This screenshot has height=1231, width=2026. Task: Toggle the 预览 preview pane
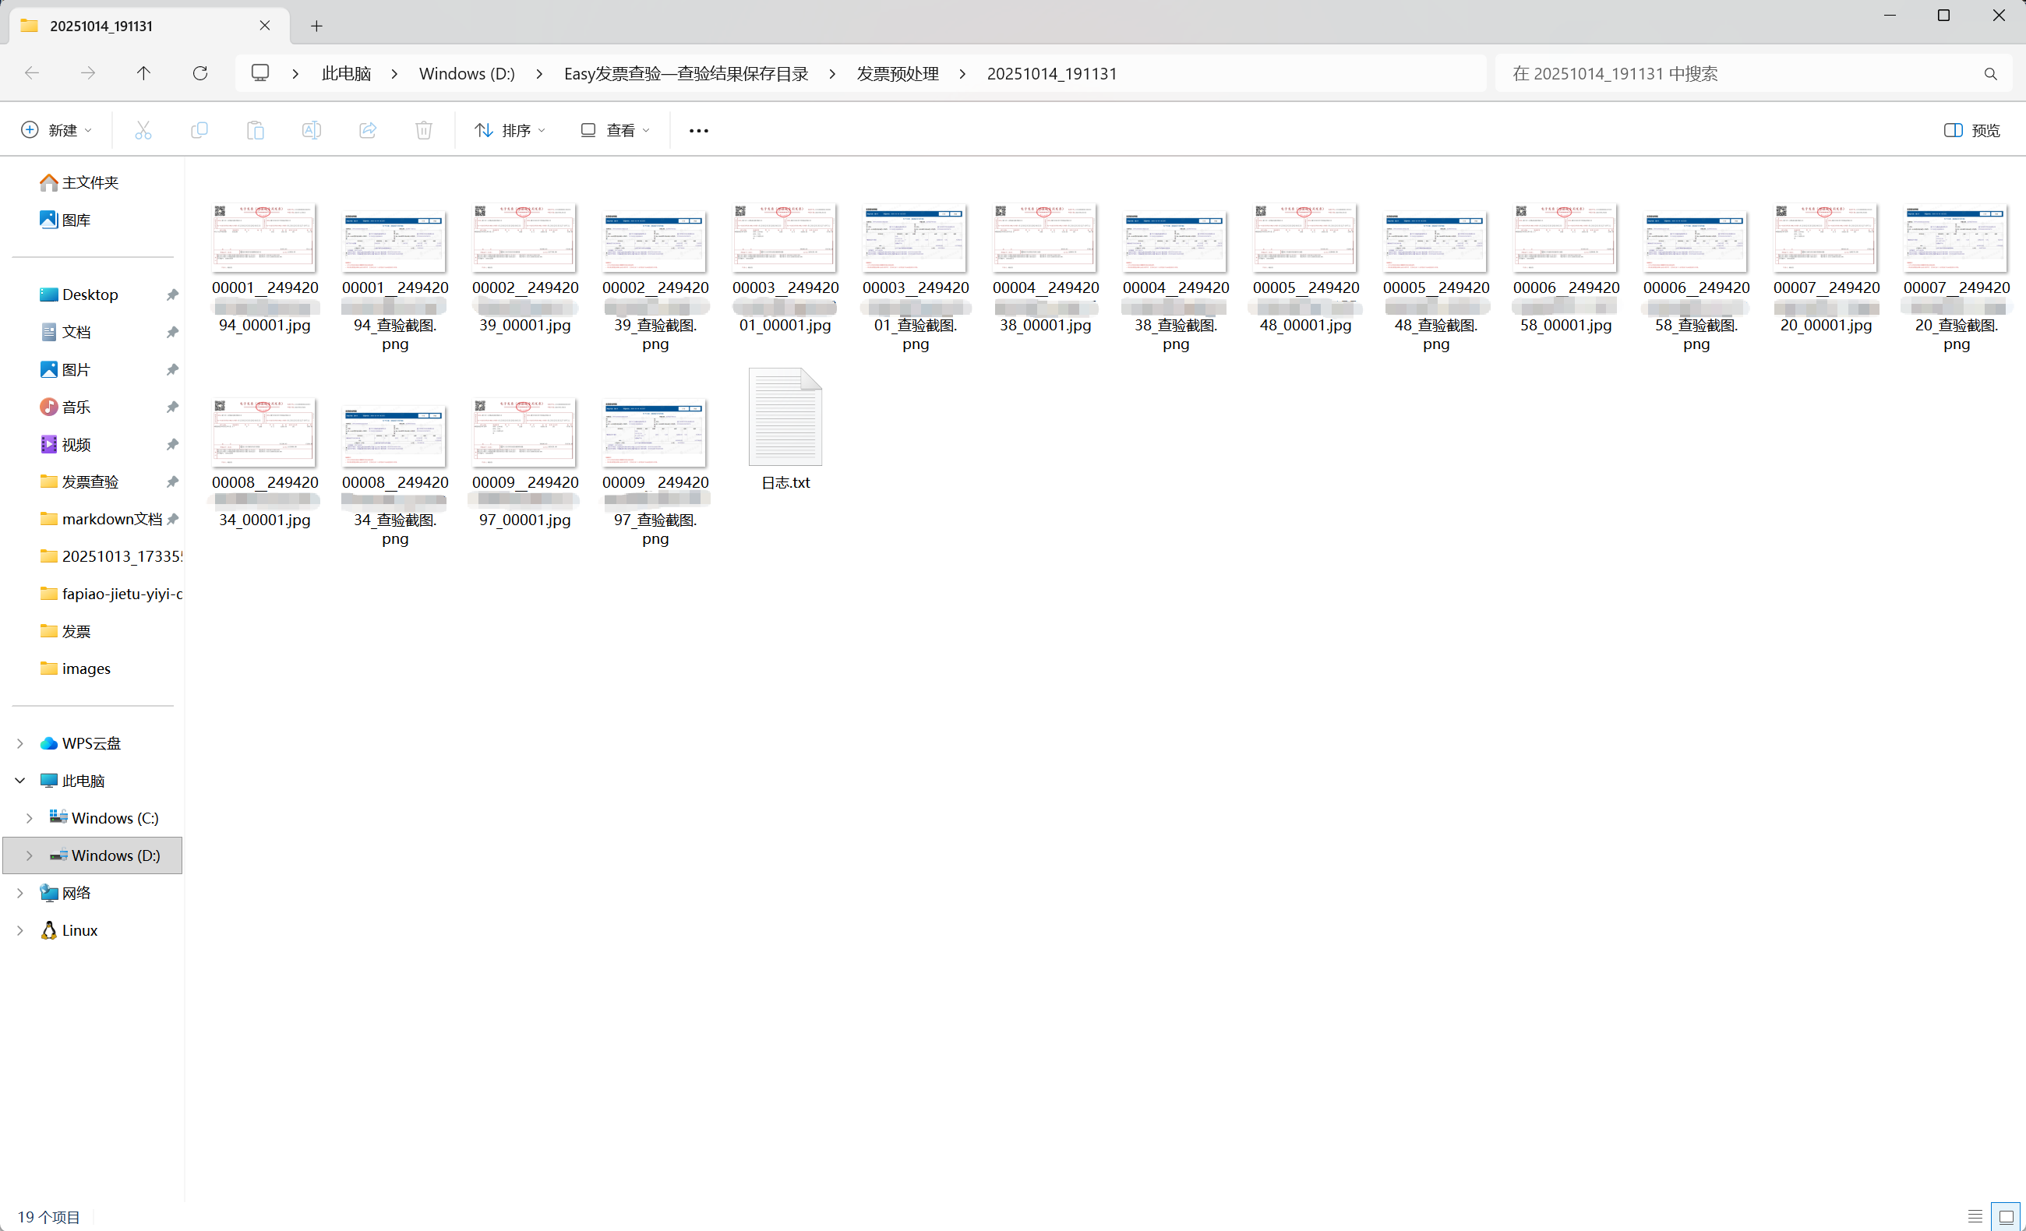click(1971, 130)
